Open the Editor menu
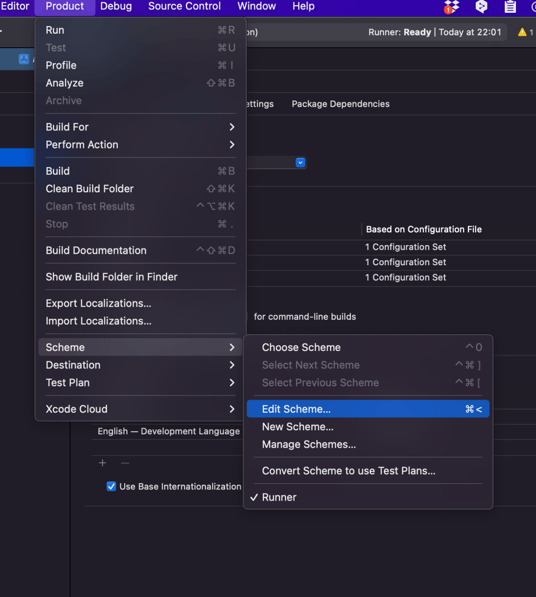Screen dimensions: 536x597 click(x=15, y=6)
